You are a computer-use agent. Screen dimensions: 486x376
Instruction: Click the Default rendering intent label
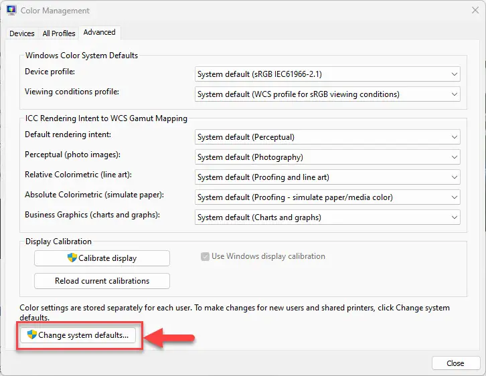click(x=68, y=134)
